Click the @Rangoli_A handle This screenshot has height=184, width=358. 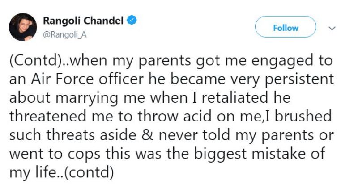63,35
